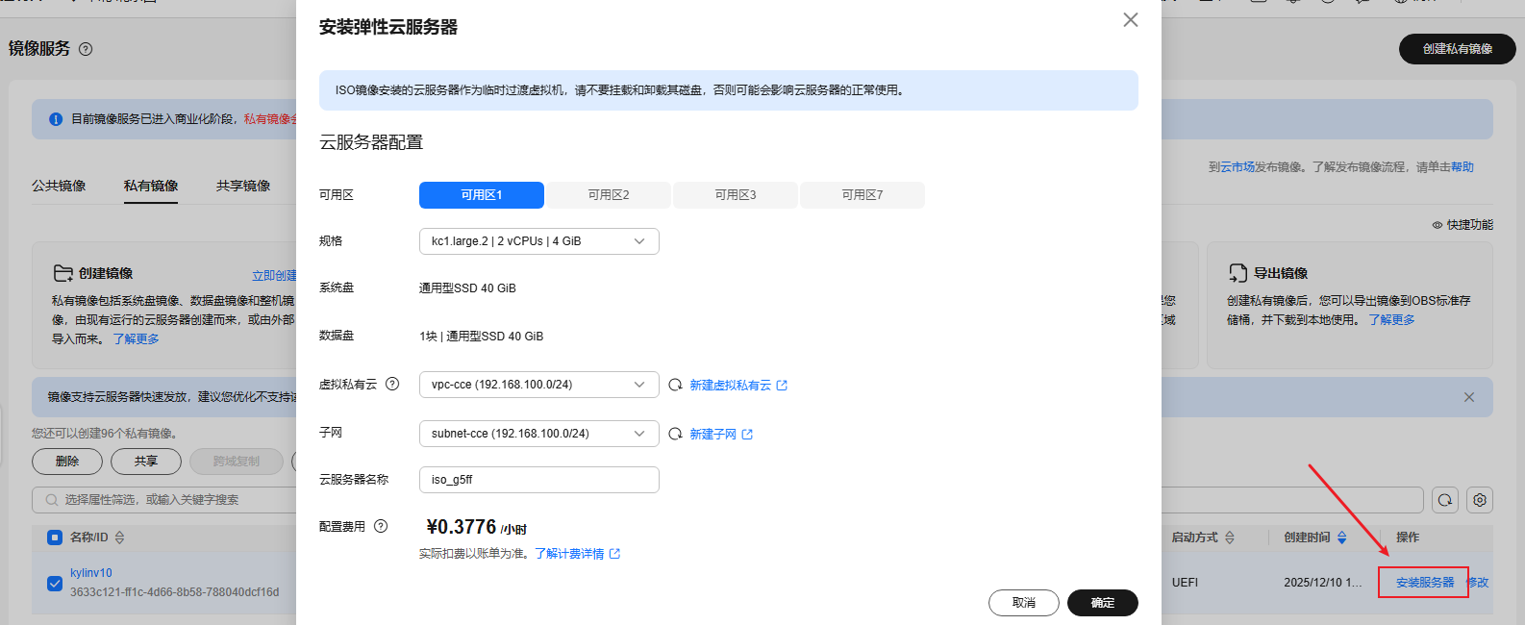Click the help icon beside 镜像服务
The width and height of the screenshot is (1525, 625).
86,49
